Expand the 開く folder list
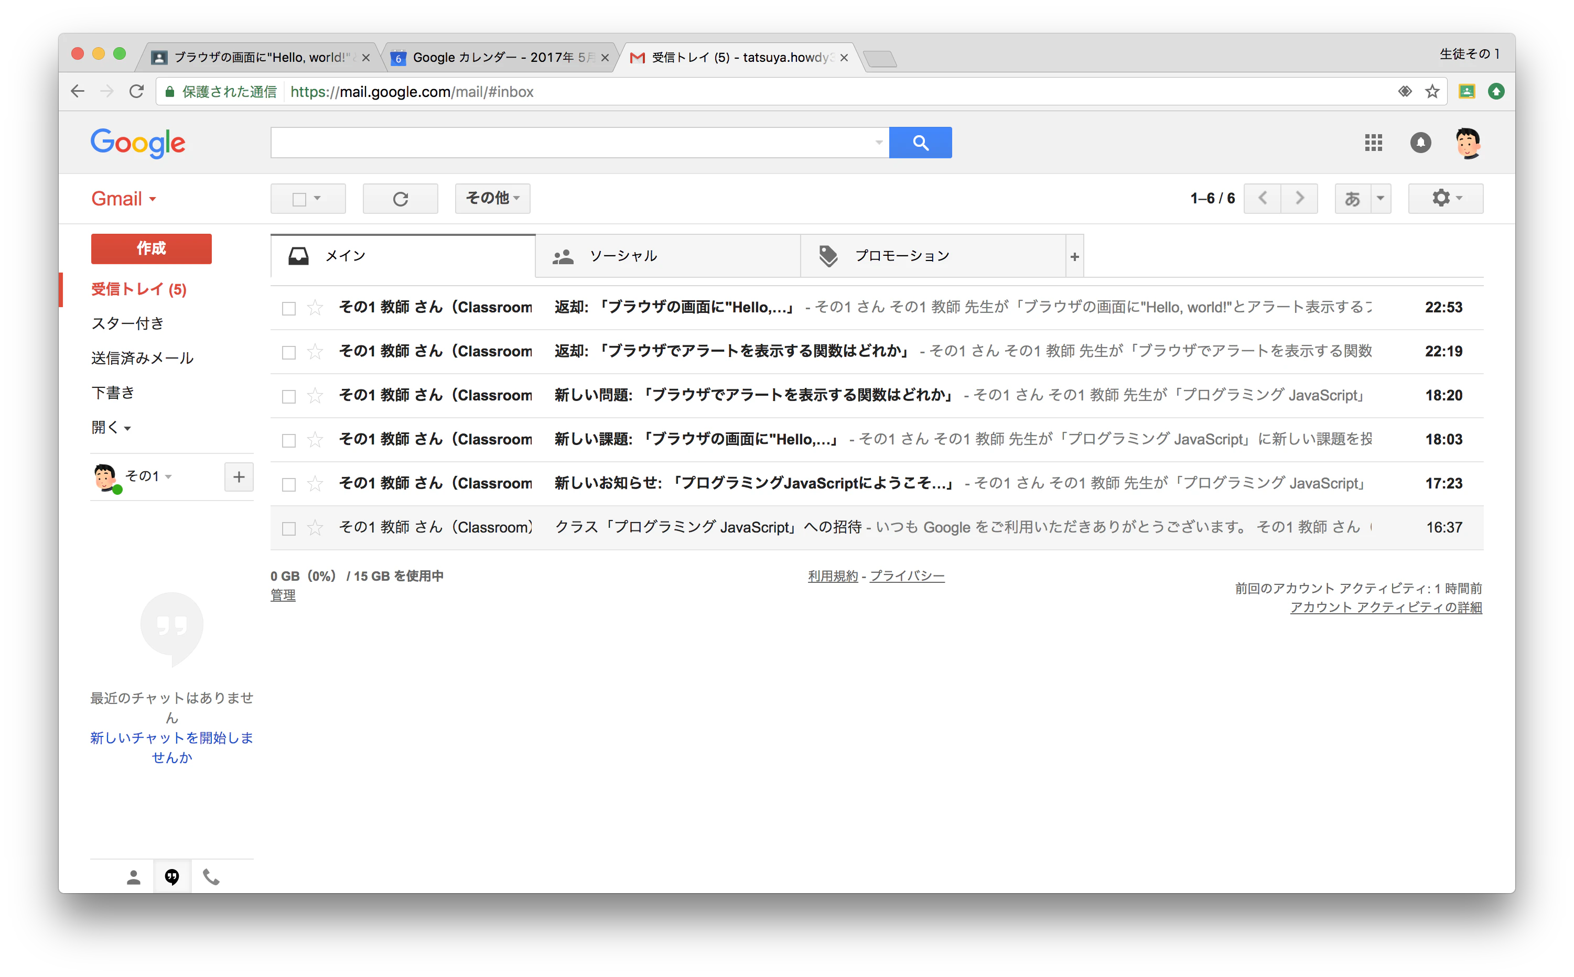This screenshot has height=977, width=1574. pos(111,427)
